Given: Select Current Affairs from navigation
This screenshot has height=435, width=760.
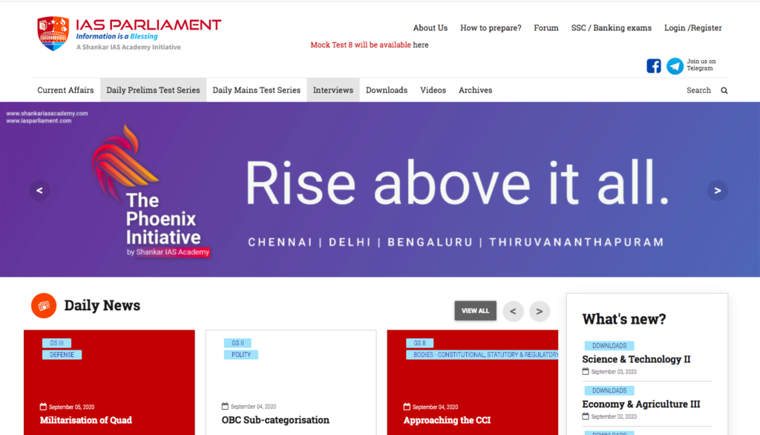Looking at the screenshot, I should coord(65,91).
